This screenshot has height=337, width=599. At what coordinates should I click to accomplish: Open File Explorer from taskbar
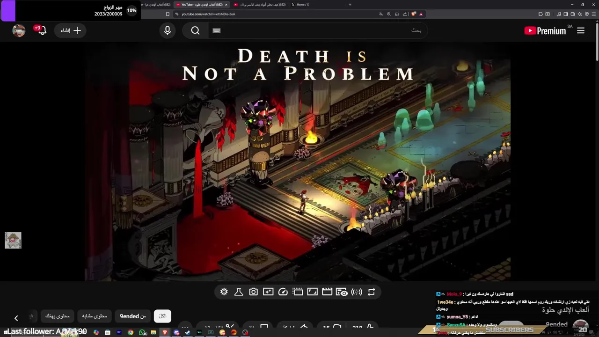point(153,332)
